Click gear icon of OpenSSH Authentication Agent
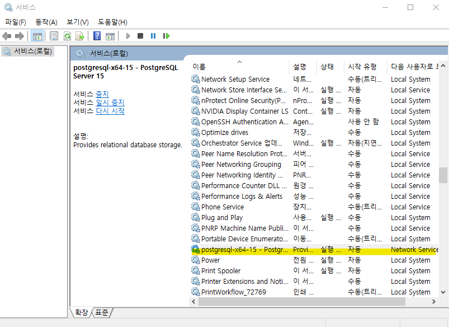Image resolution: width=449 pixels, height=327 pixels. [195, 122]
